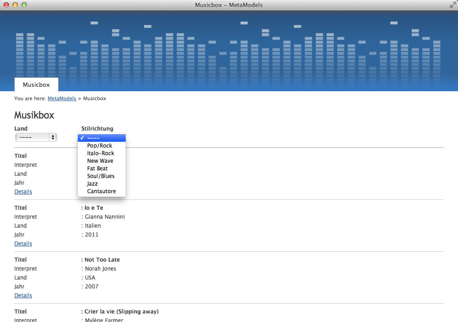Click the Musikbox page heading

(x=34, y=115)
